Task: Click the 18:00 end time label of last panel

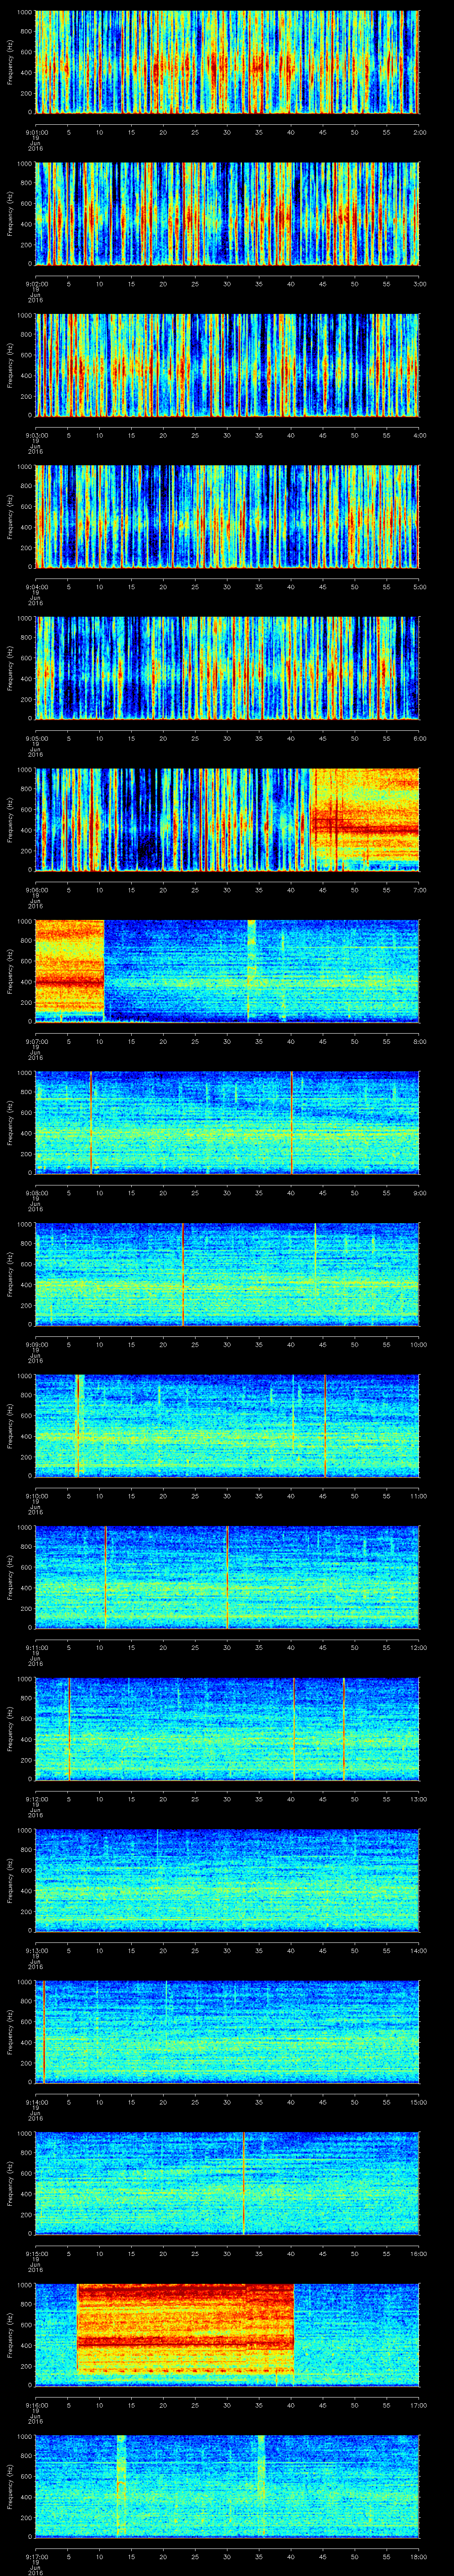Action: (x=419, y=2556)
